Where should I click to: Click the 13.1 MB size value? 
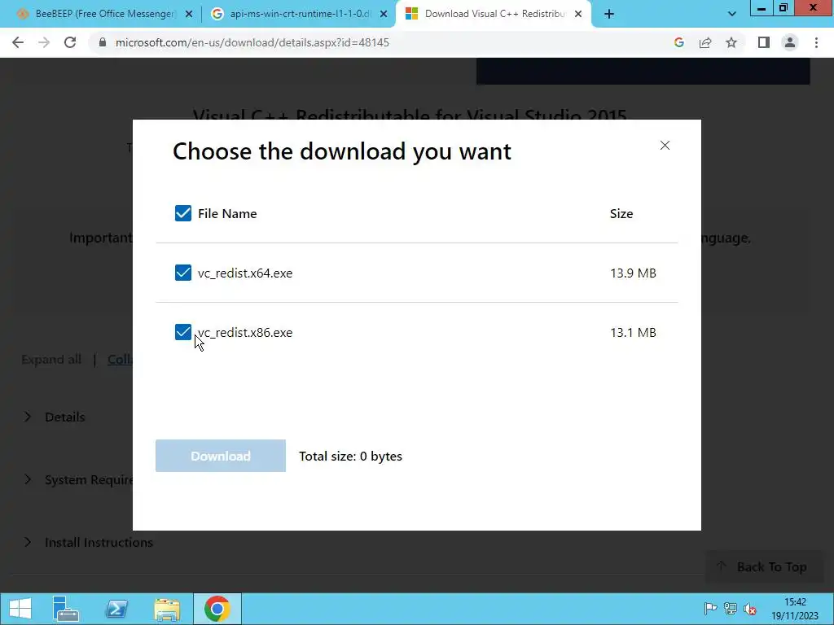(x=633, y=333)
